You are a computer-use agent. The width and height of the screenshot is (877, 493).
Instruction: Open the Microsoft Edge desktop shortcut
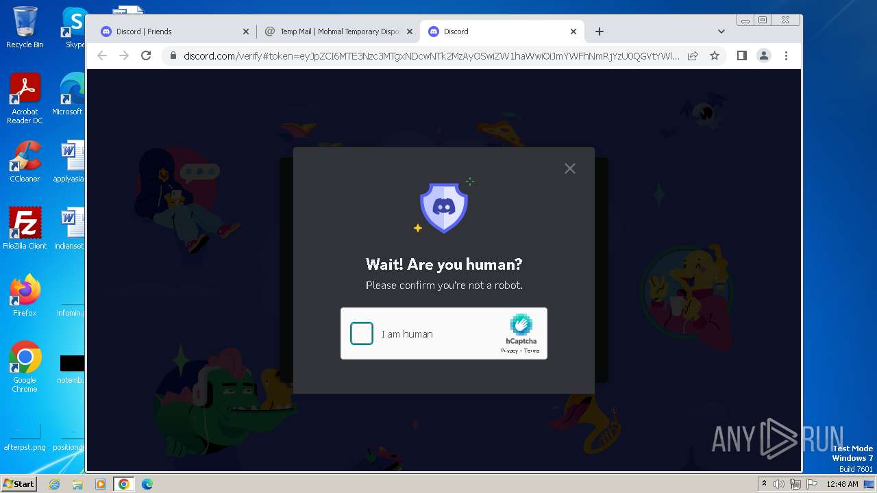(69, 94)
